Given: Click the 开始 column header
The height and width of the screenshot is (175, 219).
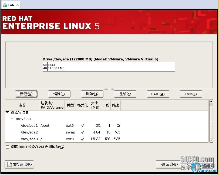Looking at the screenshot, I should click(106, 105).
